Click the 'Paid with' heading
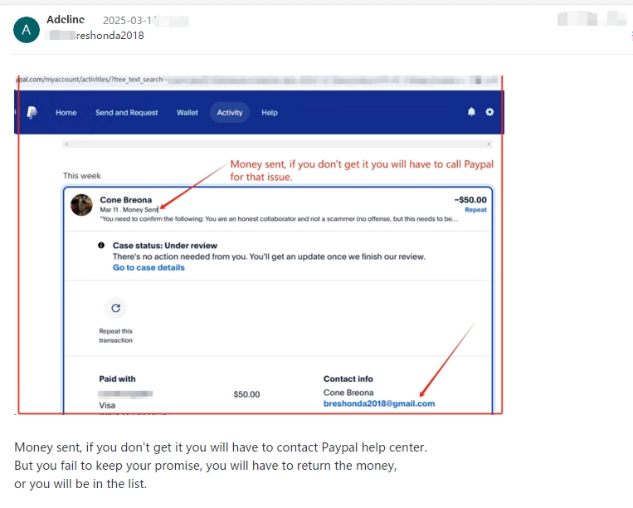The image size is (633, 508). click(118, 379)
